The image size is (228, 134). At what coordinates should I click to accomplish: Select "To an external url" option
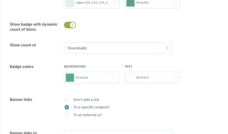(x=67, y=115)
